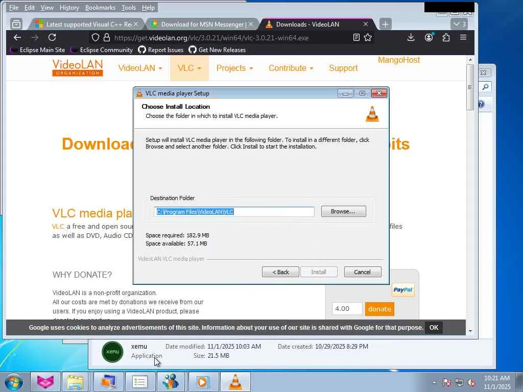Click the taskbar clock 10:21 AM
This screenshot has width=523, height=392.
click(497, 378)
